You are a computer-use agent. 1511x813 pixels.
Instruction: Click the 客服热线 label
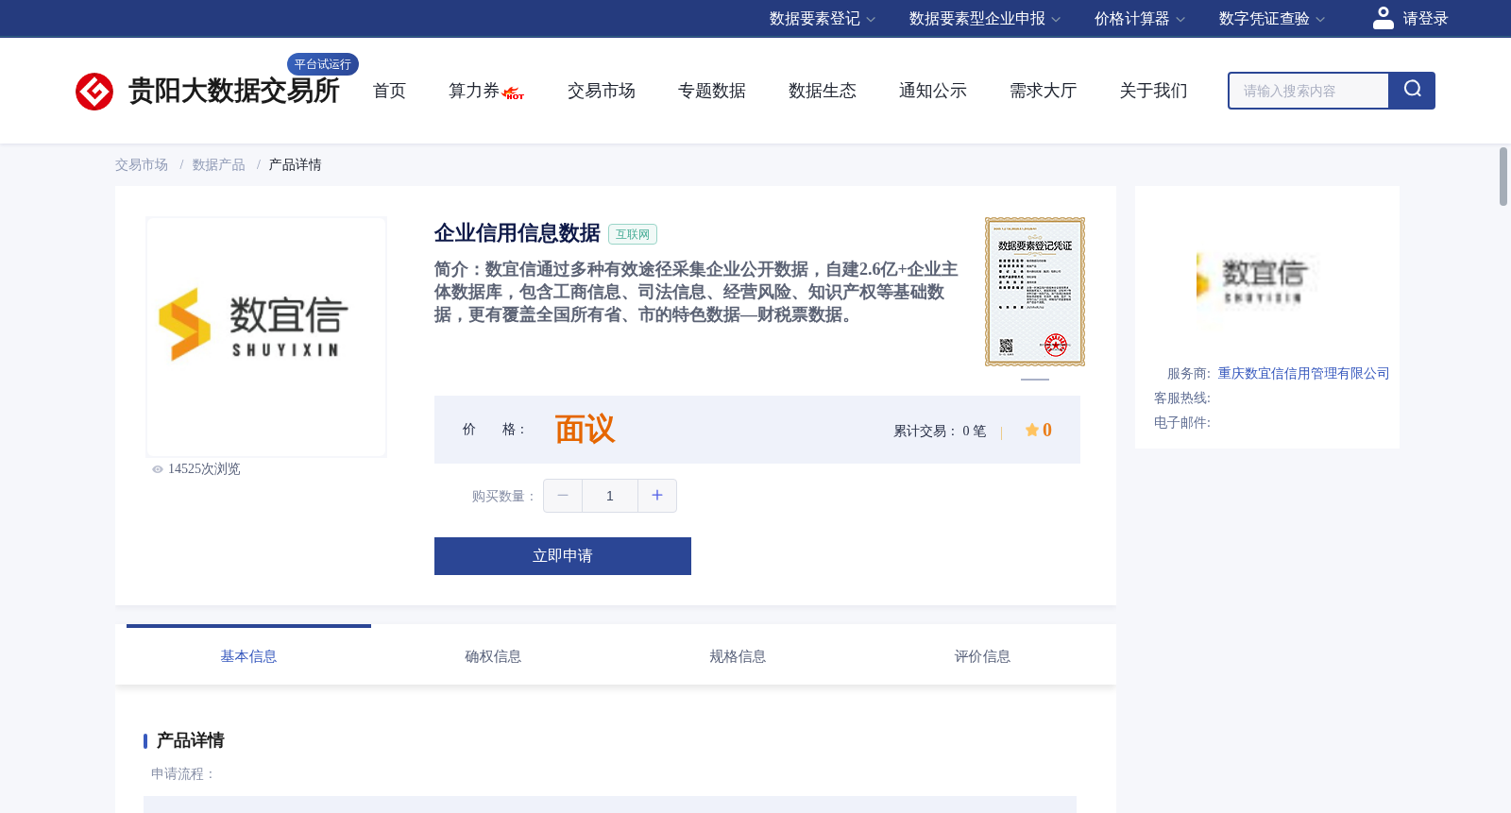click(x=1181, y=398)
